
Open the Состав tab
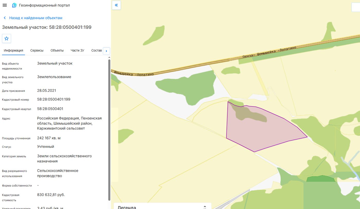click(96, 50)
